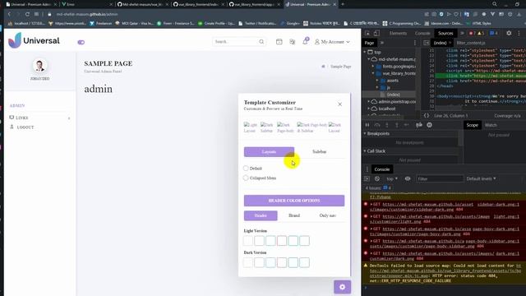Pick the fourth Light Version color swatch

tap(282, 241)
